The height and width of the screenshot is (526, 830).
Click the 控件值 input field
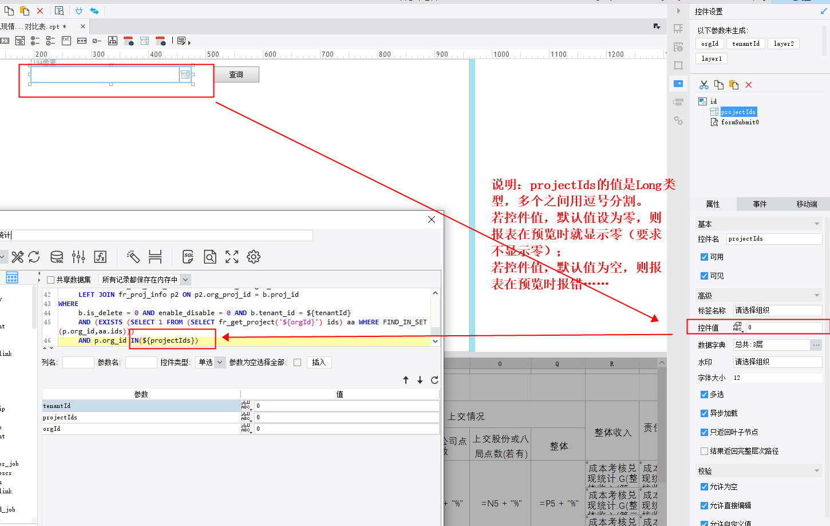click(x=784, y=327)
